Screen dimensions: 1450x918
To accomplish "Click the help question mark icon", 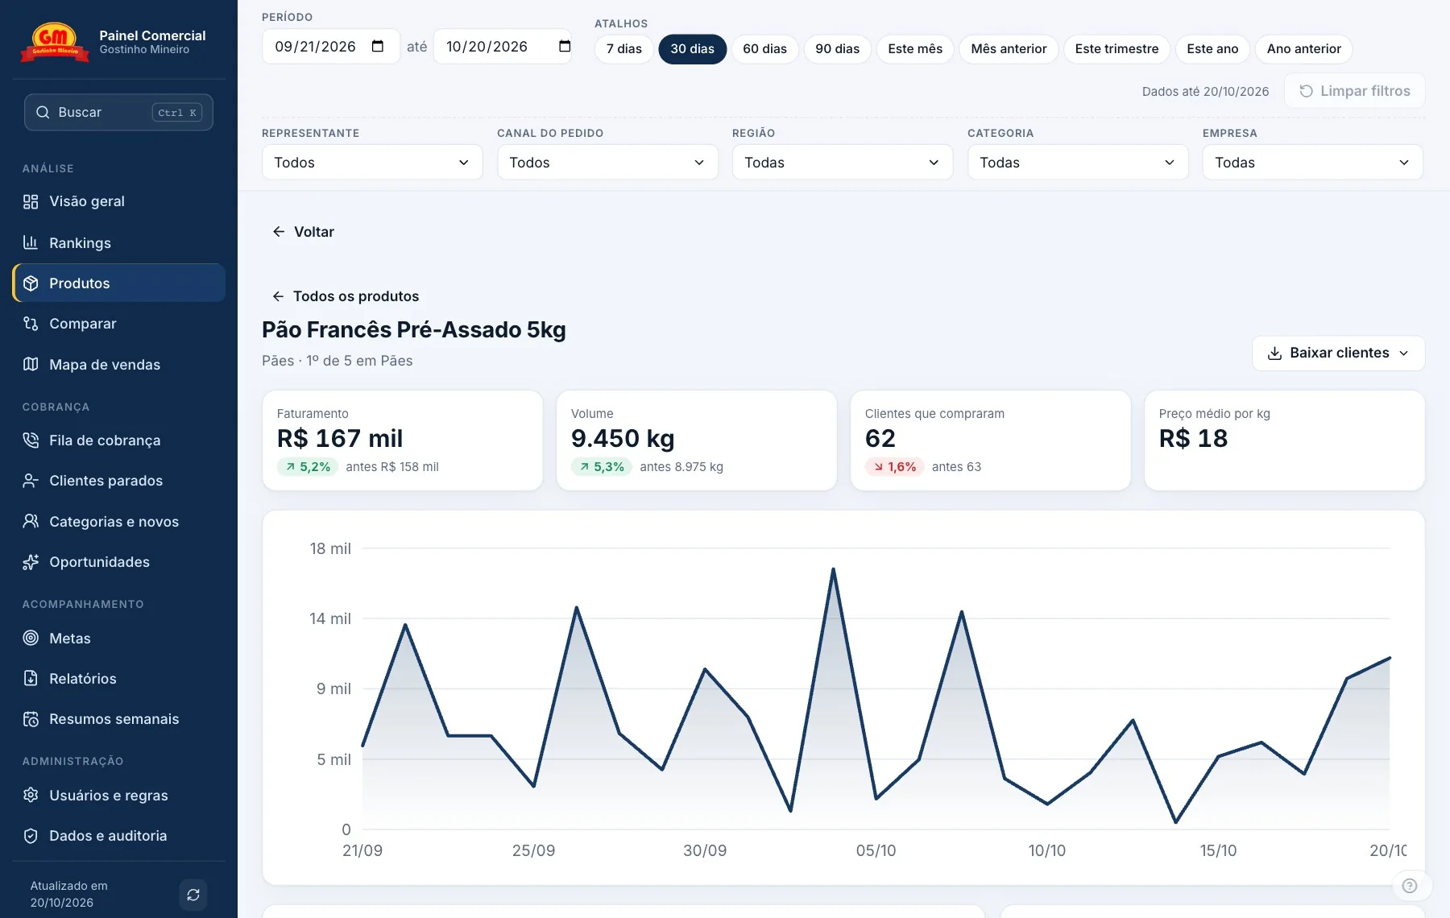I will 1409,886.
